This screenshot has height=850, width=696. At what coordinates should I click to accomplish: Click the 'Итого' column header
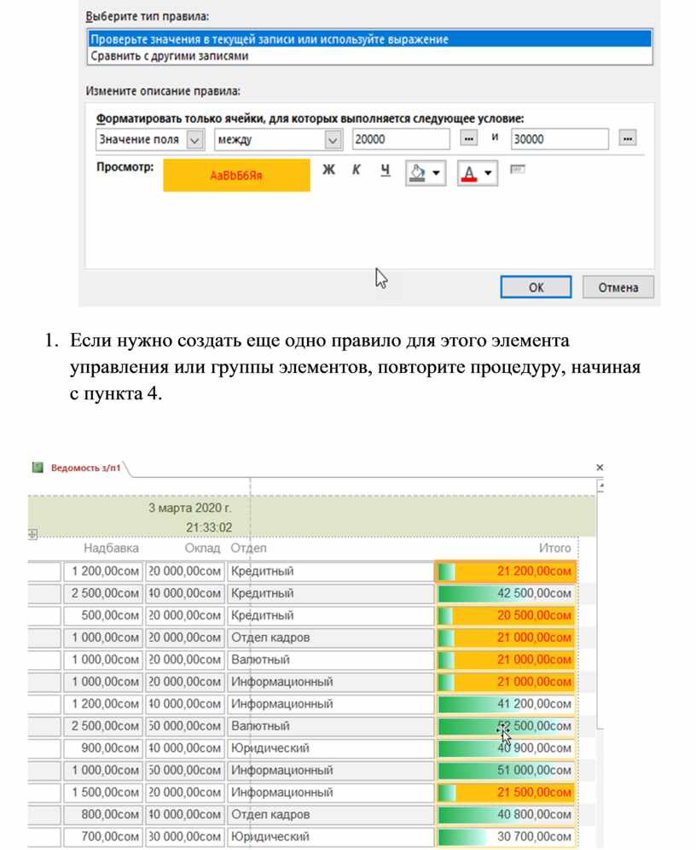pyautogui.click(x=554, y=548)
